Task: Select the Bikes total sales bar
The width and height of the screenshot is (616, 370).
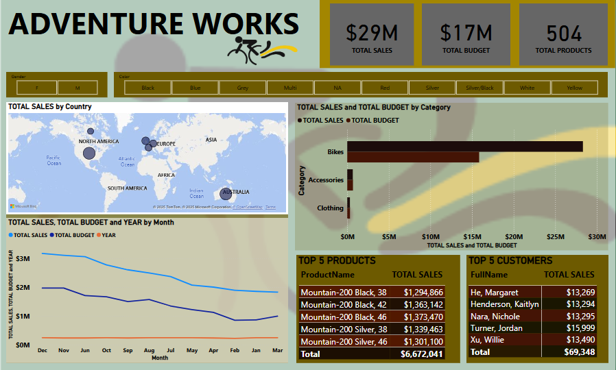Action: click(465, 147)
